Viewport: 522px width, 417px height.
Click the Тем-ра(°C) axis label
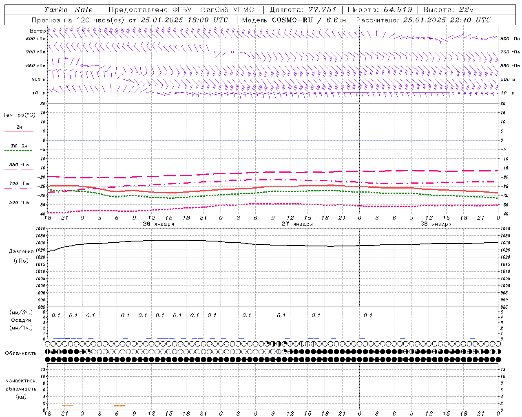click(19, 115)
